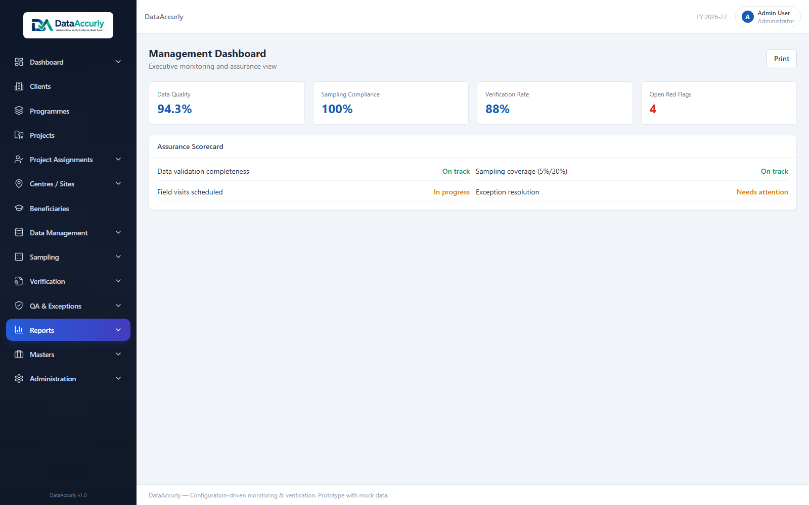The height and width of the screenshot is (505, 809).
Task: Open the Beneficiaries menu item
Action: tap(68, 208)
